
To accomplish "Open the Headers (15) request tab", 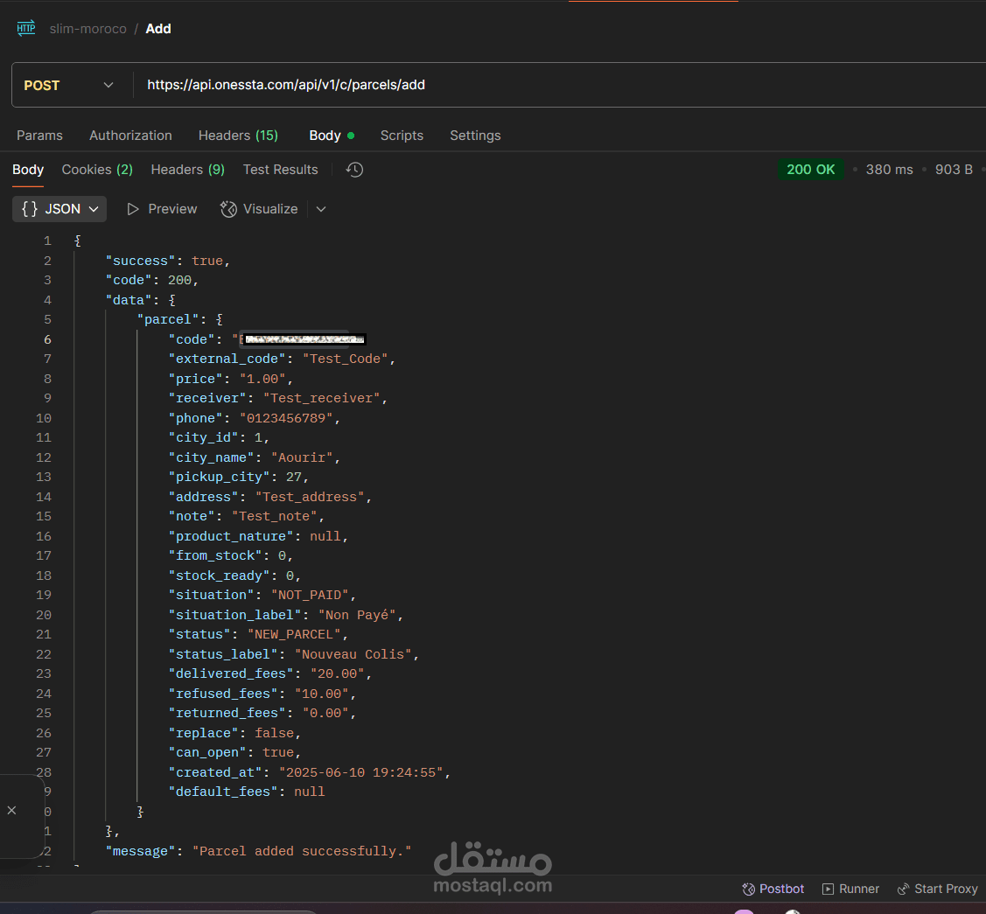I will (x=238, y=136).
